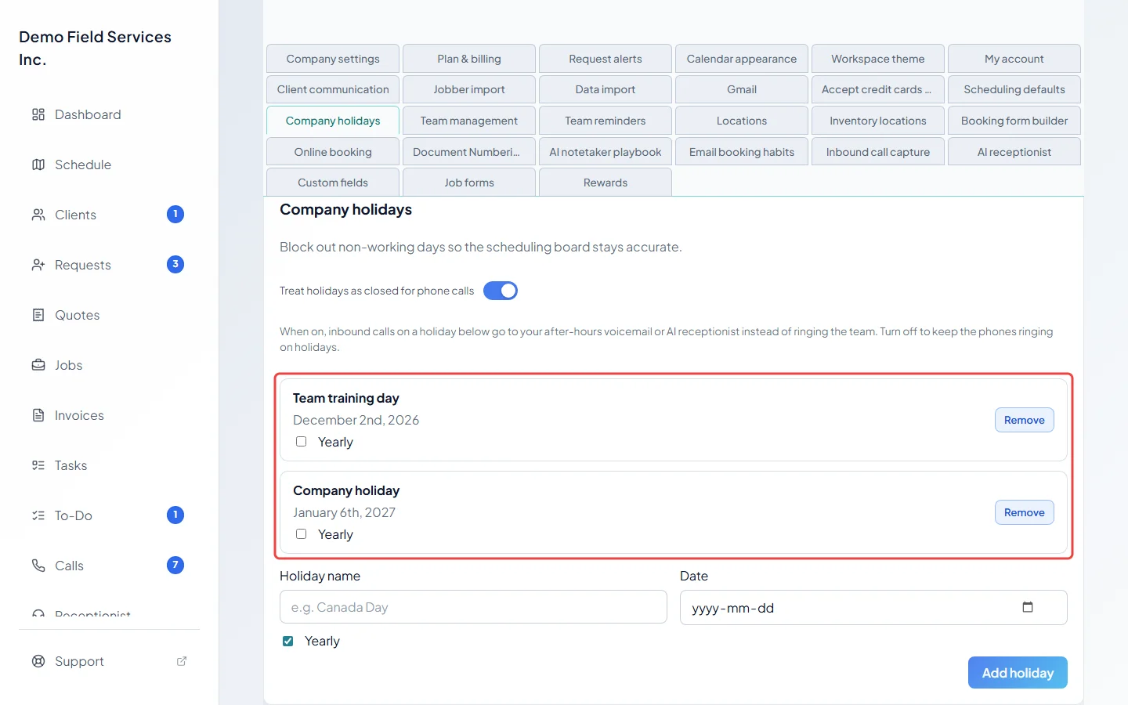The image size is (1128, 705).
Task: Select the Booking form builder tab
Action: click(x=1014, y=121)
